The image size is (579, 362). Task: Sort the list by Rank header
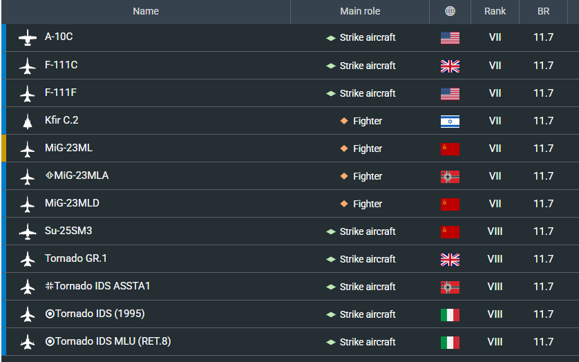(x=495, y=11)
